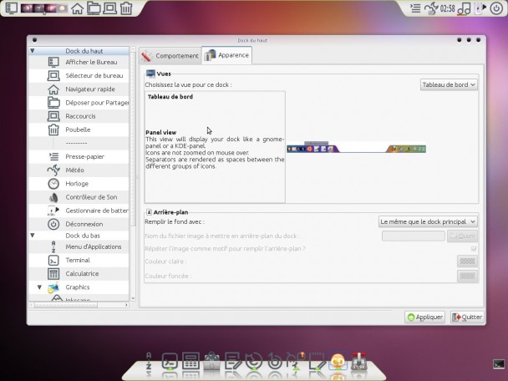
Task: Collapse the Graphics group triangle
Action: point(39,287)
